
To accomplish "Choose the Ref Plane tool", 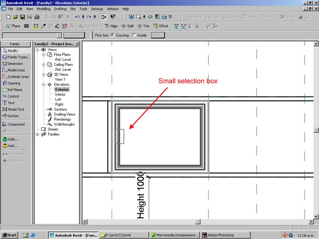I will coord(15,90).
